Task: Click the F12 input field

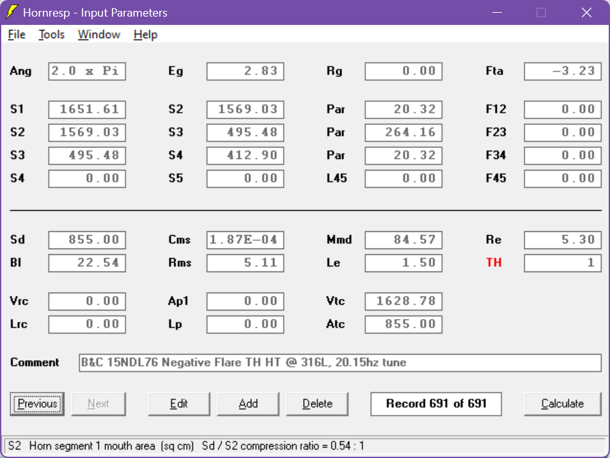Action: [x=563, y=109]
